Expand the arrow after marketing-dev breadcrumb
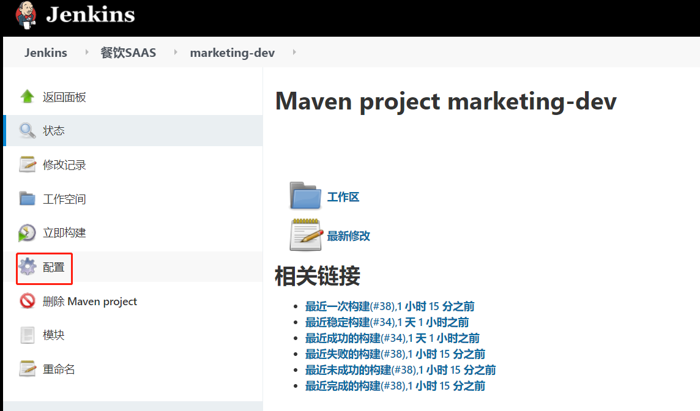Viewport: 700px width, 411px height. click(294, 52)
